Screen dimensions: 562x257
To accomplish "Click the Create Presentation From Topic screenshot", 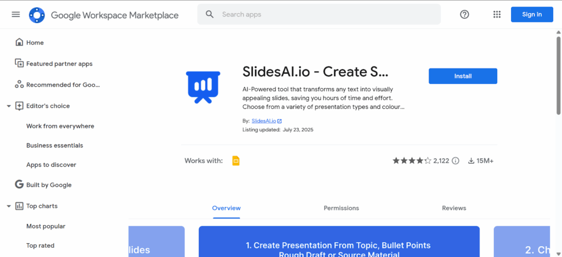I will [x=339, y=242].
